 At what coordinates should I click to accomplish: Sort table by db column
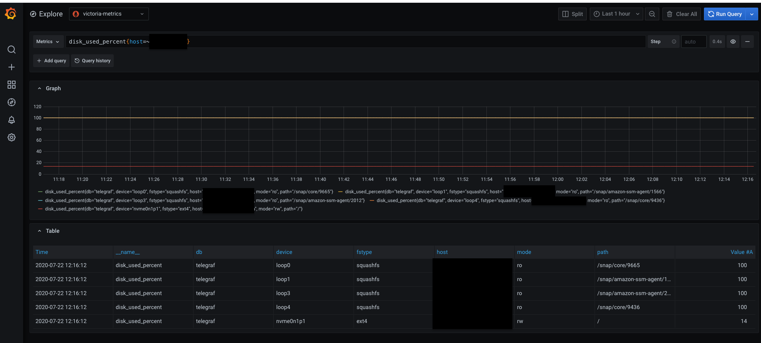coord(199,252)
